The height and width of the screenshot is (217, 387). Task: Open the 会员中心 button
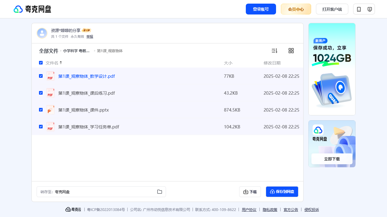point(296,9)
